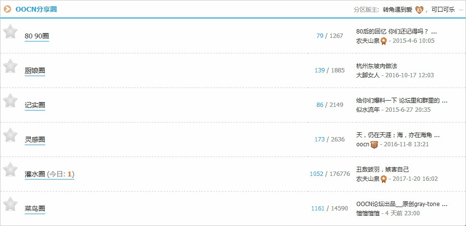
Task: Open the 记实圈 forum link
Action: [35, 105]
